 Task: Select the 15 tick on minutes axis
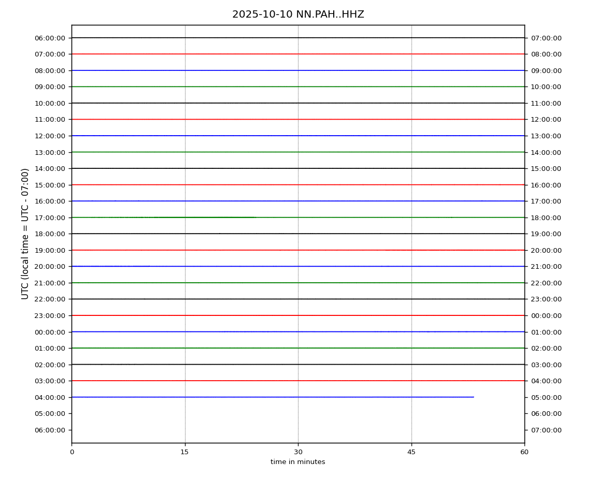185,452
